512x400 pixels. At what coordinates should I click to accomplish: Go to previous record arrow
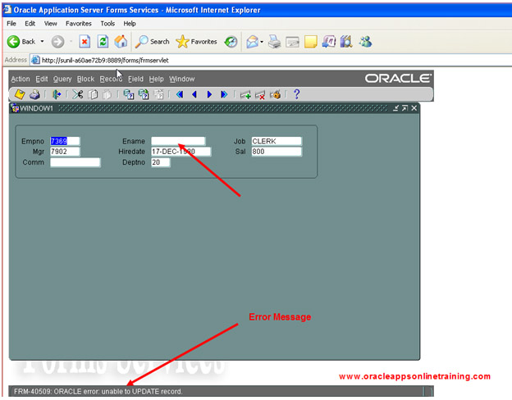(194, 94)
